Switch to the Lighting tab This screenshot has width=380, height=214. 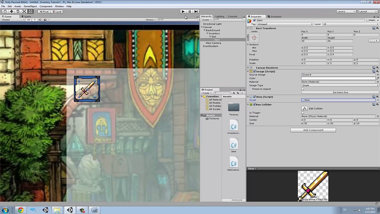point(219,17)
